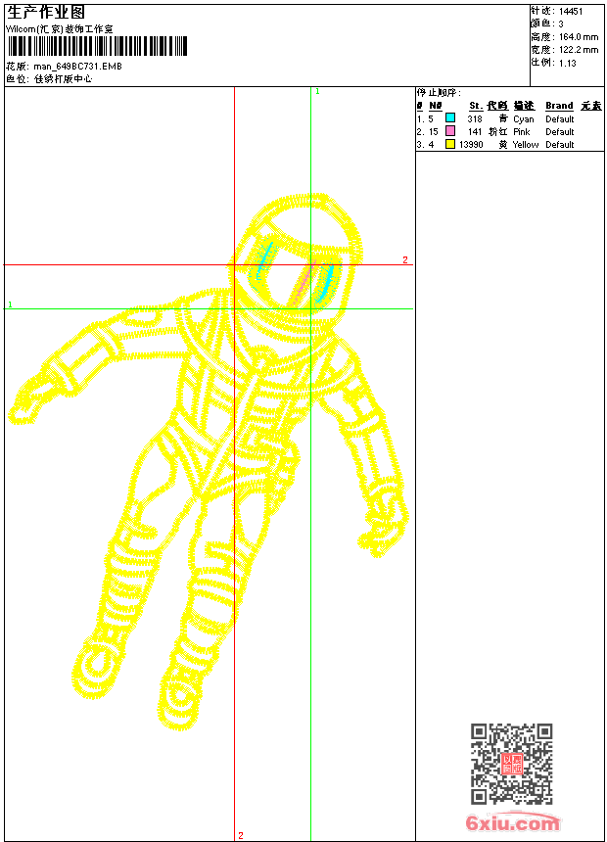Screen dimensions: 607x842
Task: Click the height value 164.0 mm
Action: point(577,36)
